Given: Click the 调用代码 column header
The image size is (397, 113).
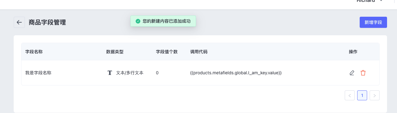Looking at the screenshot, I should click(199, 52).
